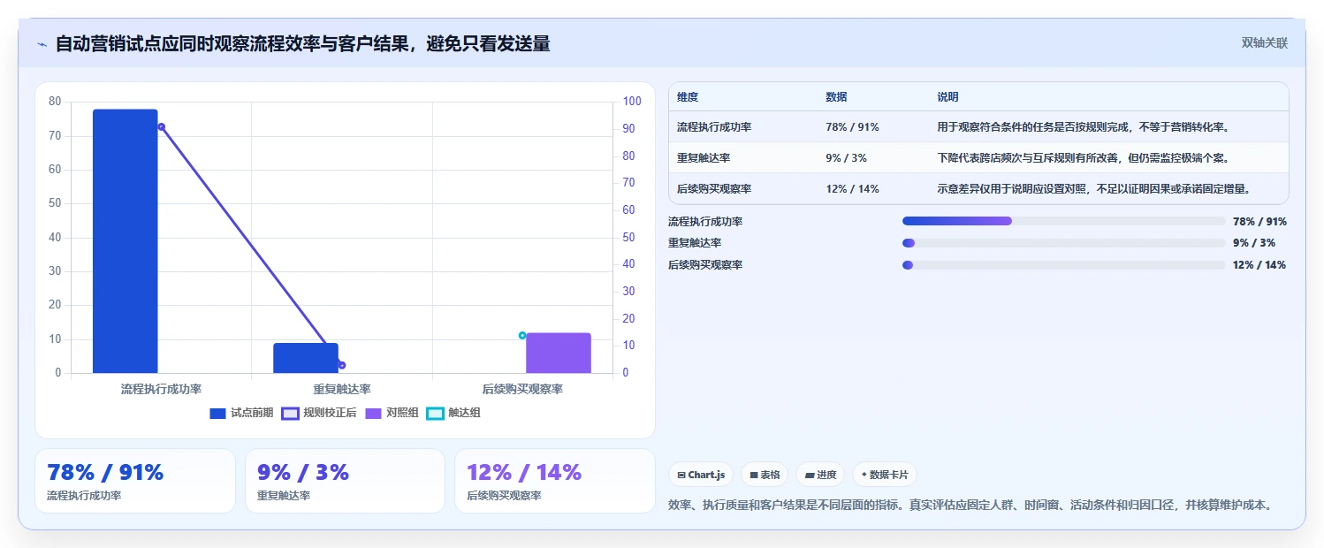Click the footer note starting 效率、执行质量

click(x=971, y=506)
